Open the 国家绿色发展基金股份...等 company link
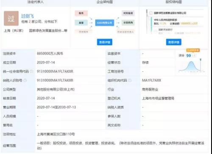 coord(48,31)
